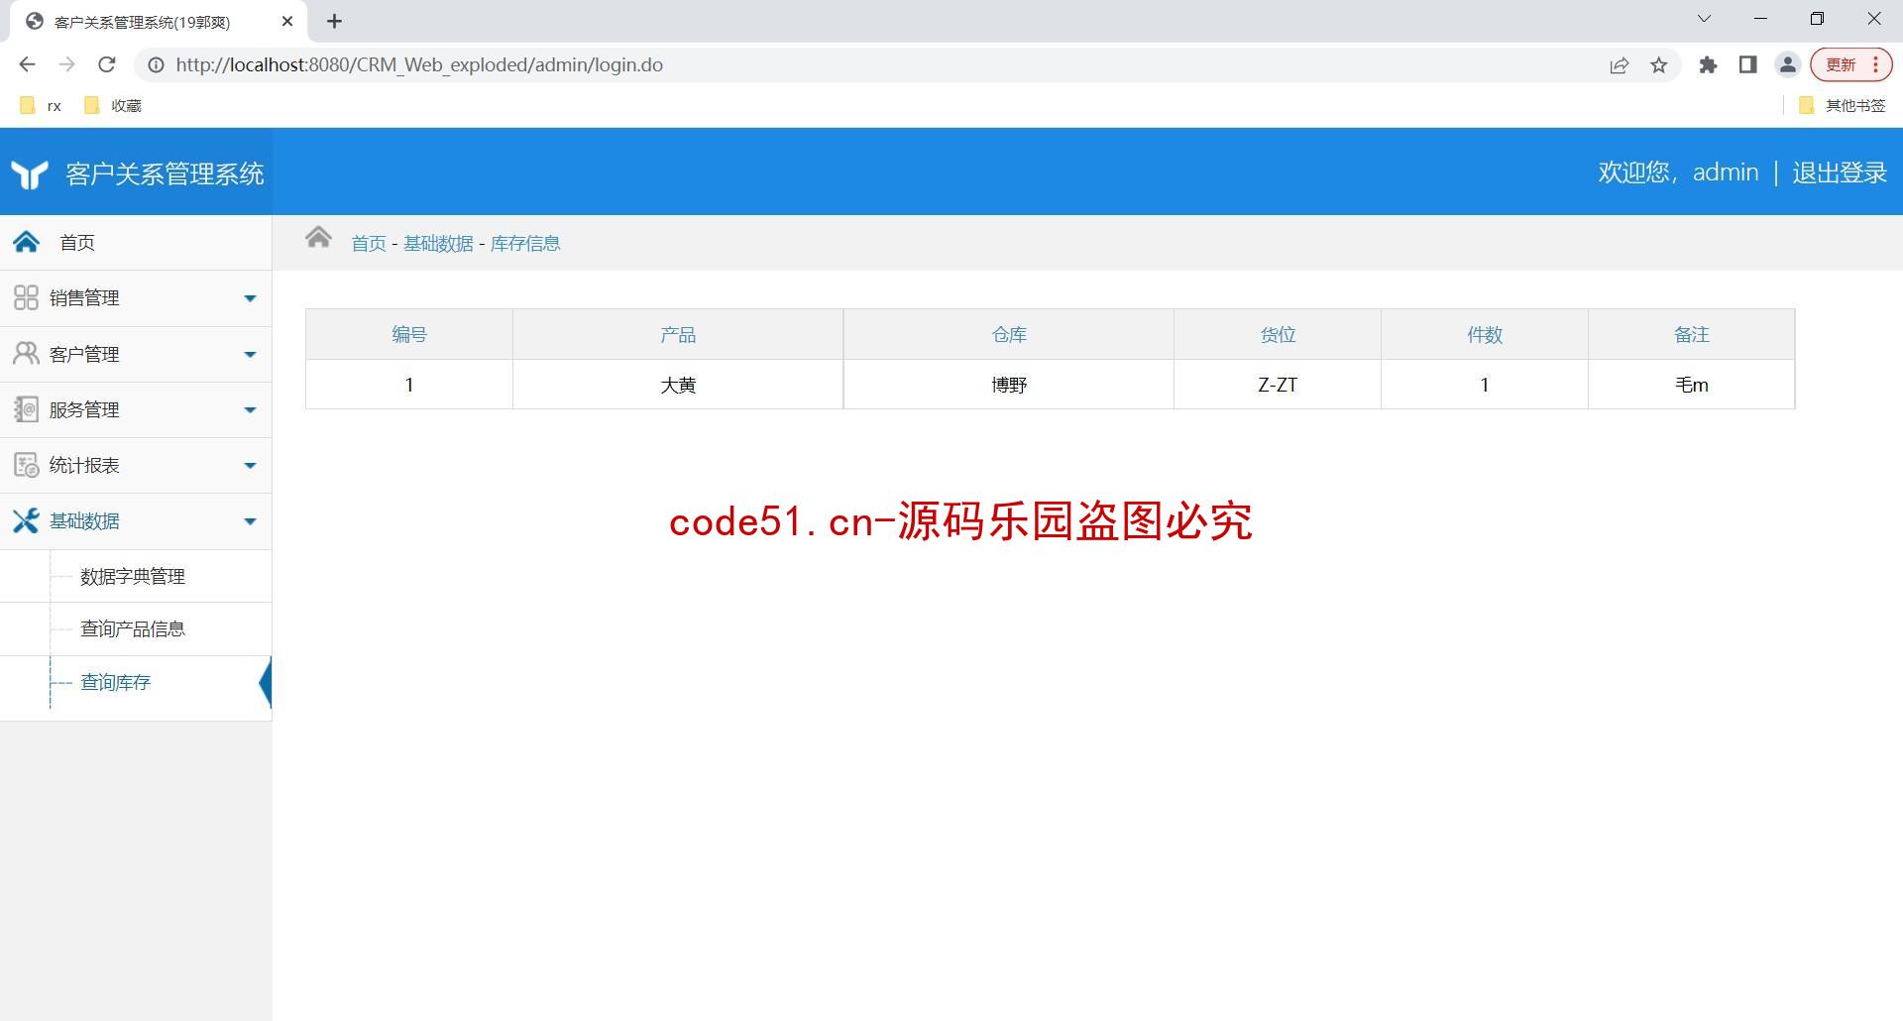1903x1021 pixels.
Task: Open the rx bookmark folder
Action: pos(41,105)
